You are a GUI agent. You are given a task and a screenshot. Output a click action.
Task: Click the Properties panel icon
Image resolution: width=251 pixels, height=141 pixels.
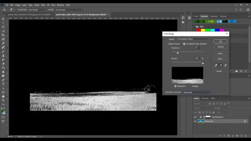coord(189,18)
